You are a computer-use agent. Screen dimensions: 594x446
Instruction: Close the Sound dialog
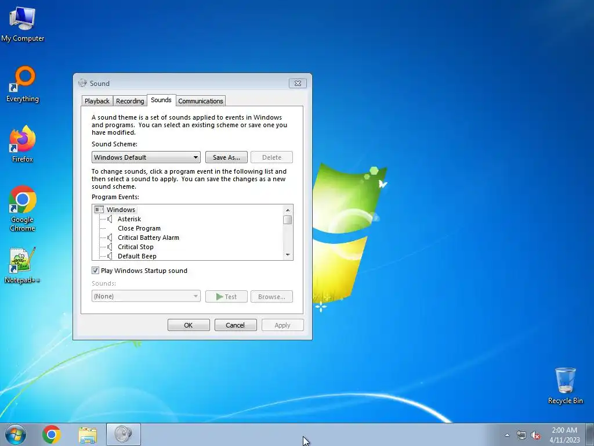(298, 83)
